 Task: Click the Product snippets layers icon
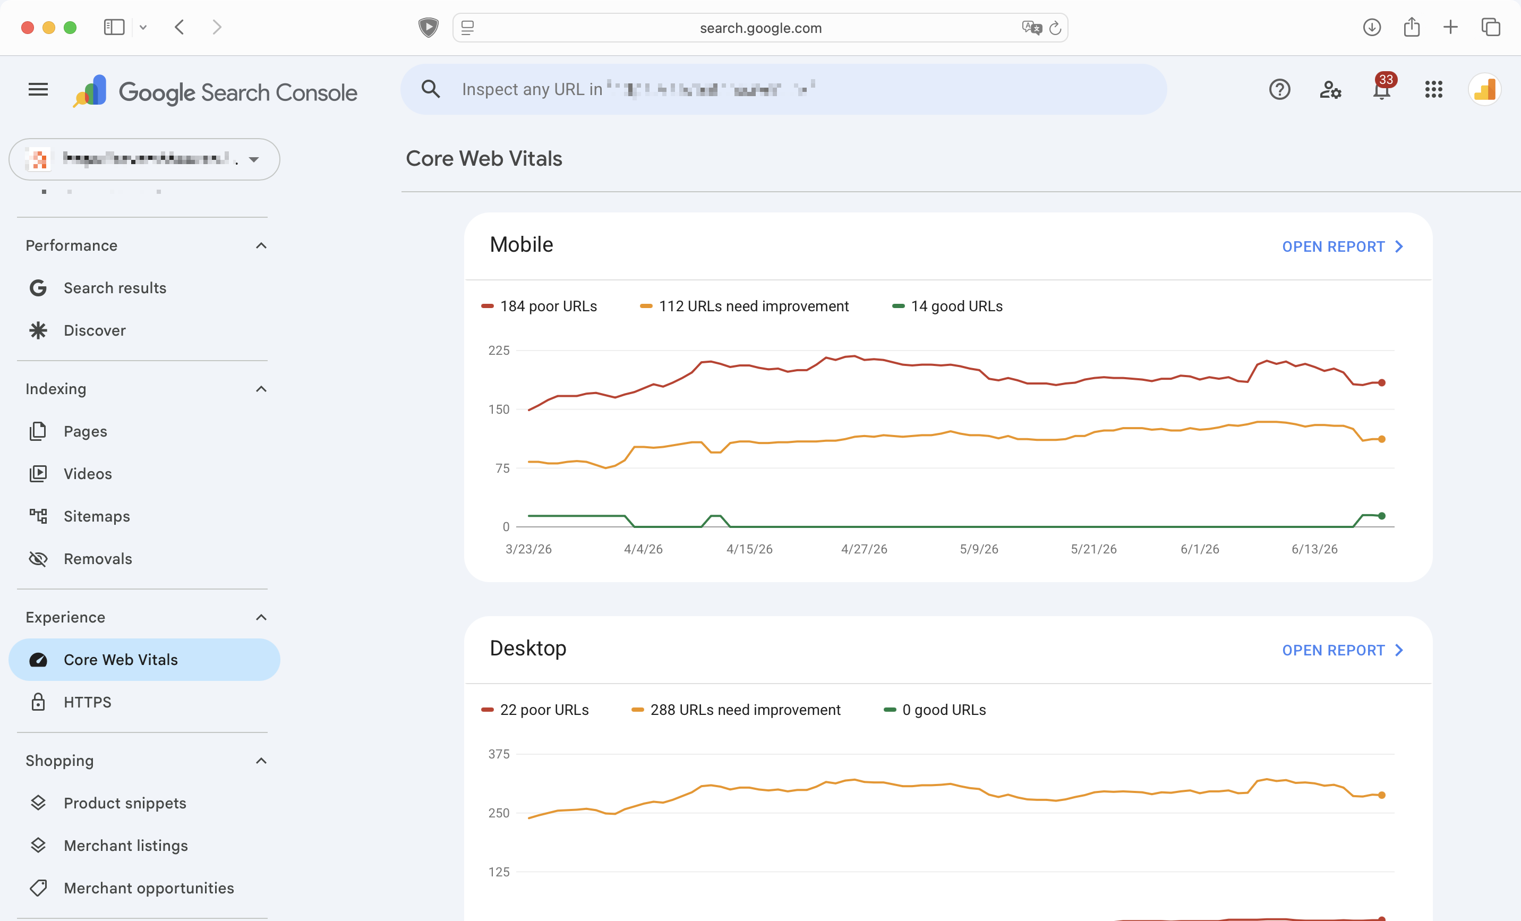coord(38,803)
